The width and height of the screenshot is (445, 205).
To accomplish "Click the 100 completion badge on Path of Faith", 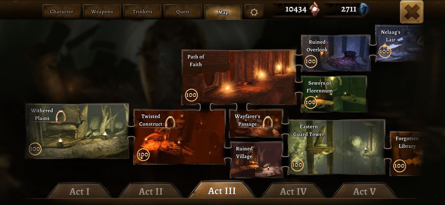I will (x=191, y=95).
